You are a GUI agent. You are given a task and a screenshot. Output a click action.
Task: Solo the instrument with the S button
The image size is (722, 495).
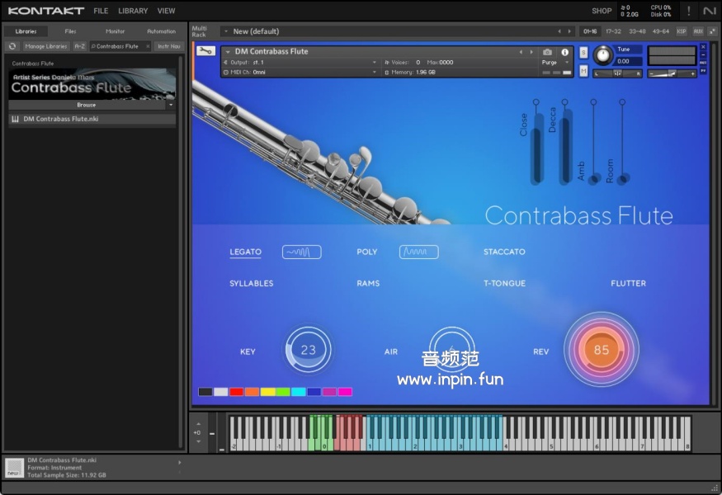coord(583,52)
